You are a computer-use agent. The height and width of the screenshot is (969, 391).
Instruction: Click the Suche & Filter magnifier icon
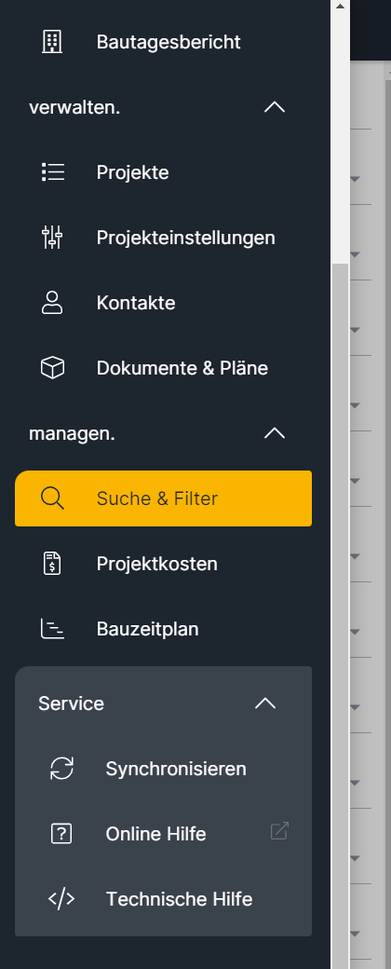coord(52,498)
